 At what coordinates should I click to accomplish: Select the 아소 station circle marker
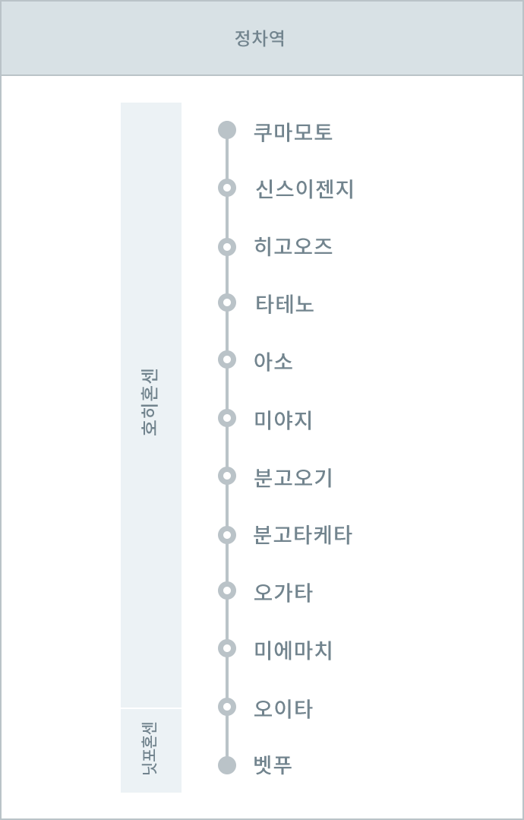pos(227,360)
